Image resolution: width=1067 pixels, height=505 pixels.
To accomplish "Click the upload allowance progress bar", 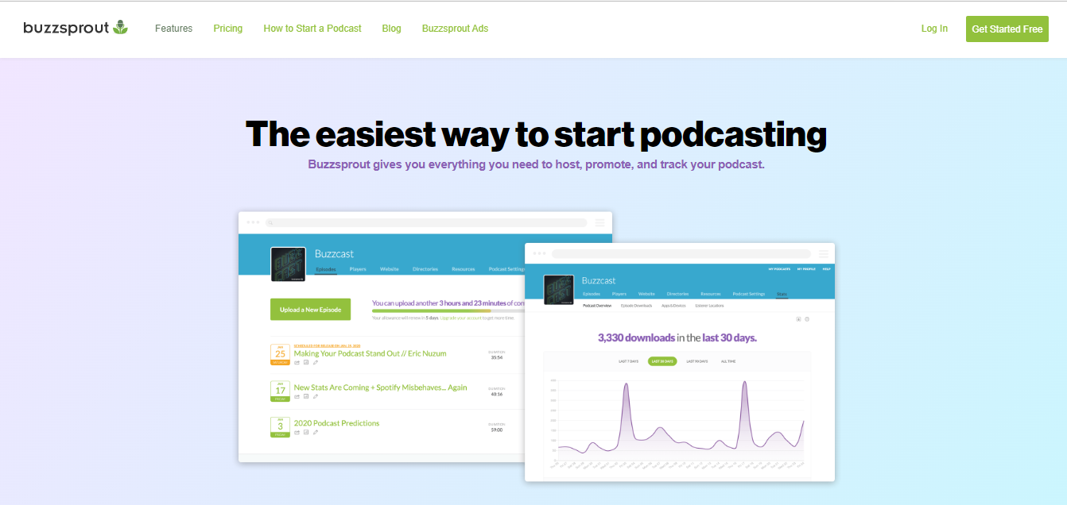I will [448, 310].
